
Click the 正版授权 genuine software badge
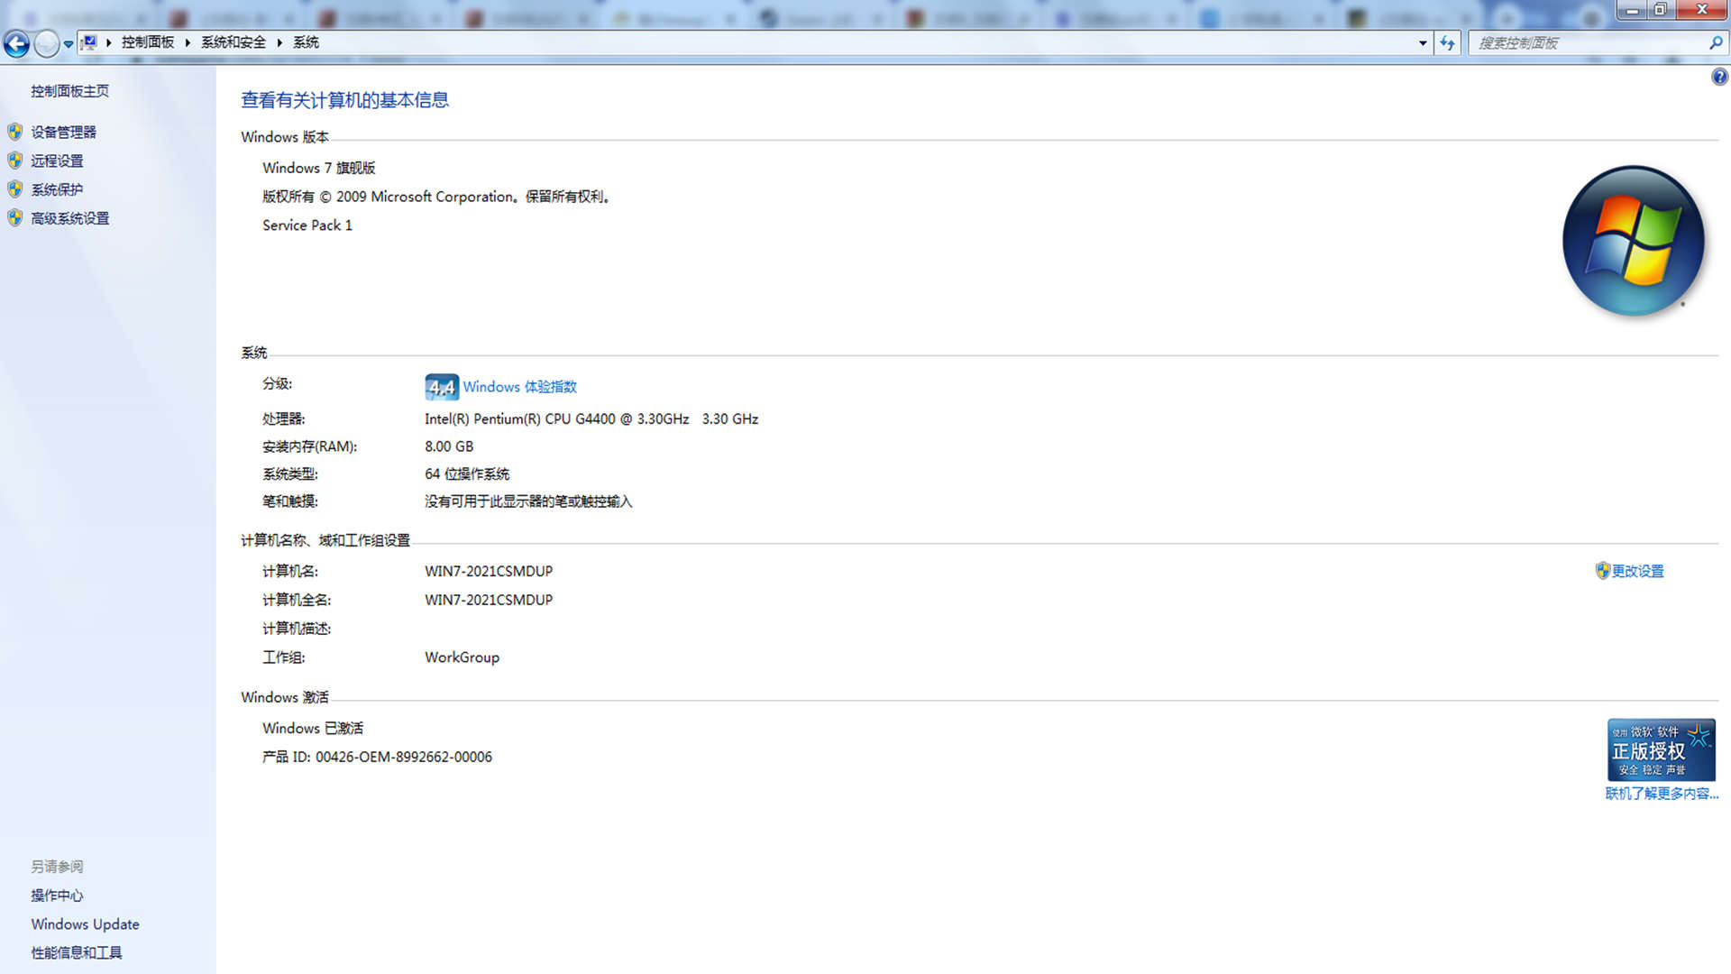(1661, 749)
